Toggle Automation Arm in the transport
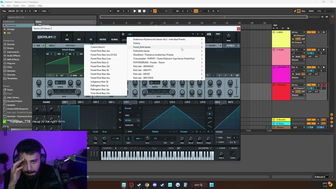Screen dimensions: 336x189 tap(155, 11)
